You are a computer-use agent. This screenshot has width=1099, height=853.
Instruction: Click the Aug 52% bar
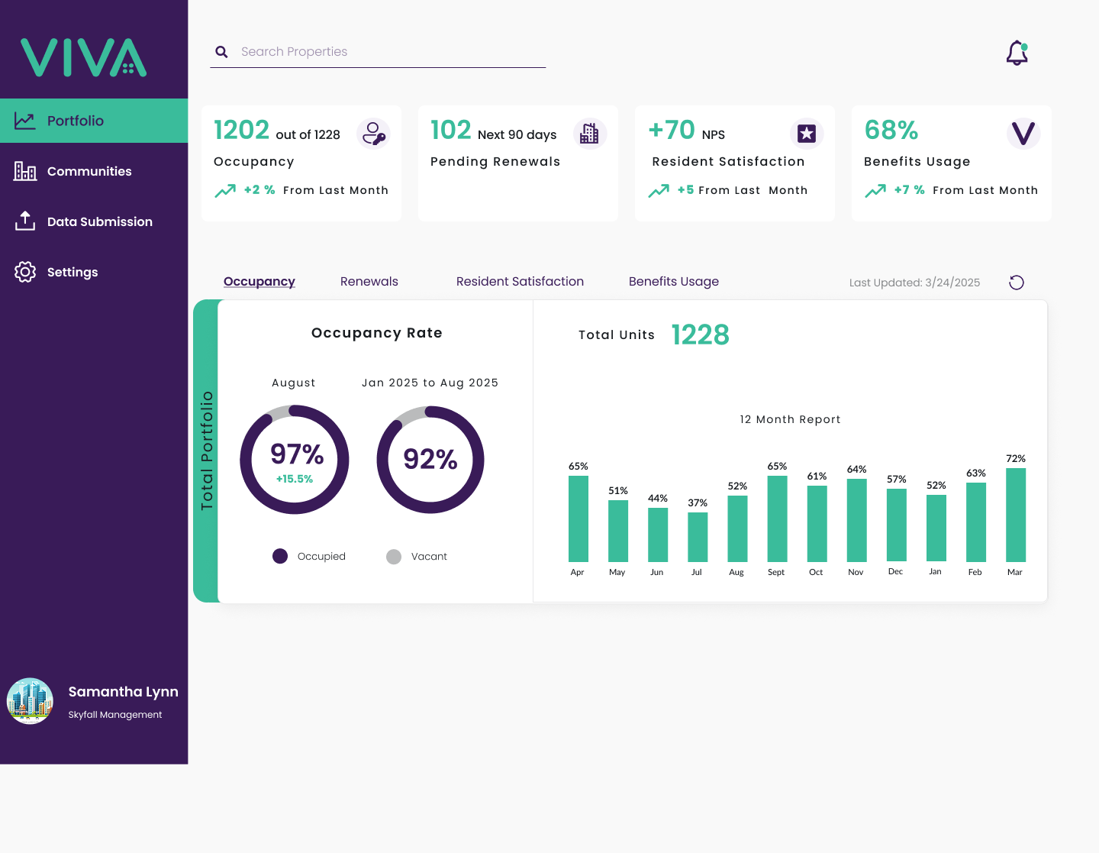(x=737, y=528)
